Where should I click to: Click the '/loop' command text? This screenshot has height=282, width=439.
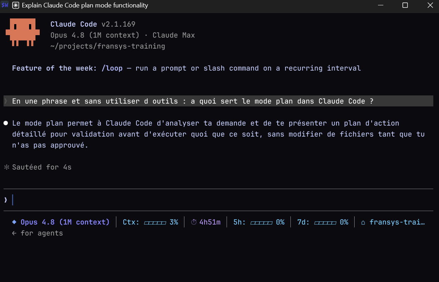click(x=112, y=68)
